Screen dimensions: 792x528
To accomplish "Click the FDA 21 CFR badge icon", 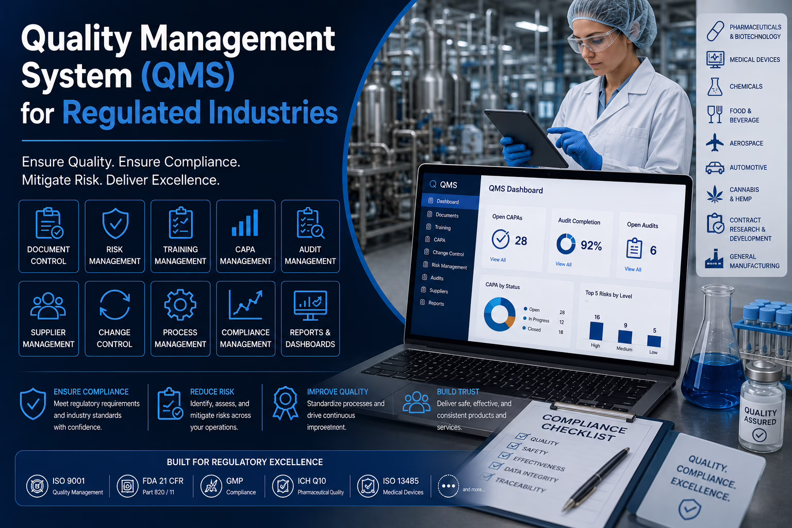I will coord(127,486).
